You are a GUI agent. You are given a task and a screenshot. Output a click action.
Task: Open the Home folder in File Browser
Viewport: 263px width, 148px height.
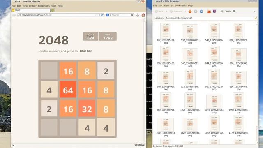pos(209,12)
